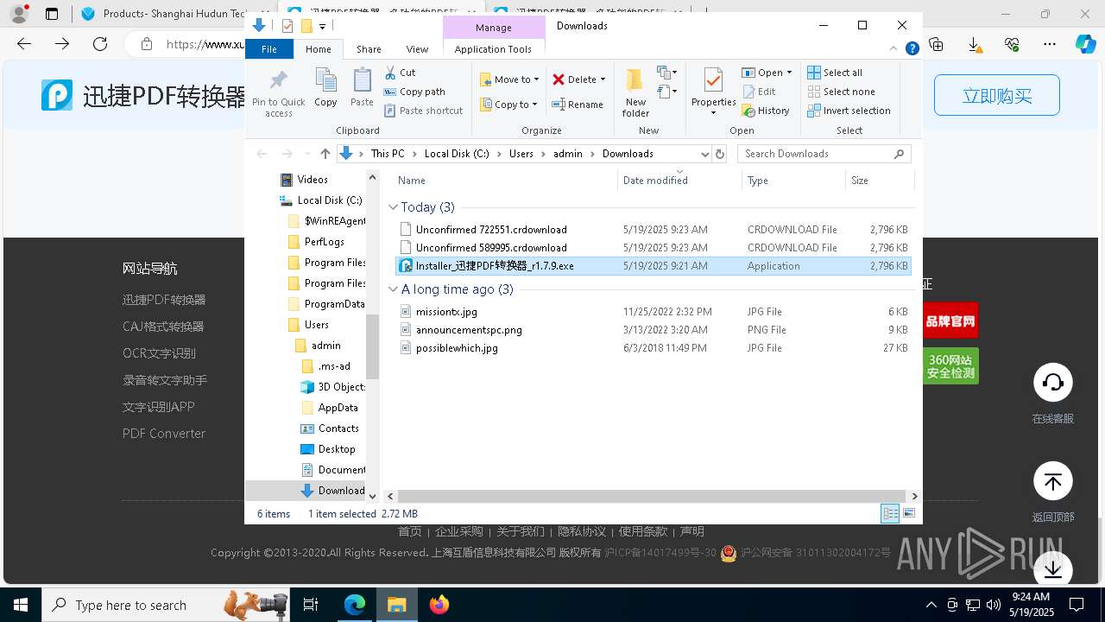Open address bar history dropdown
Image resolution: width=1105 pixels, height=622 pixels.
[x=704, y=154]
